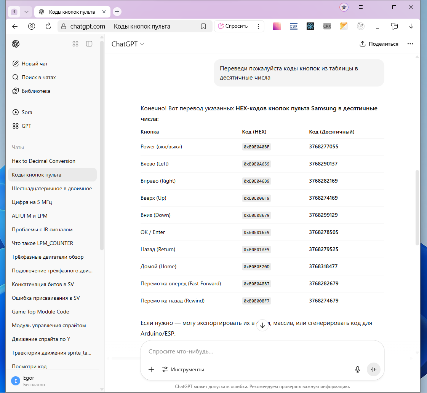Close the Коды кнопок пульта tab
This screenshot has height=393, width=427.
104,12
